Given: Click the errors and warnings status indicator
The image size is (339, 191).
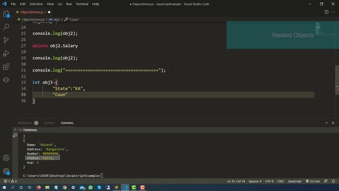Looking at the screenshot, I should click(10, 181).
